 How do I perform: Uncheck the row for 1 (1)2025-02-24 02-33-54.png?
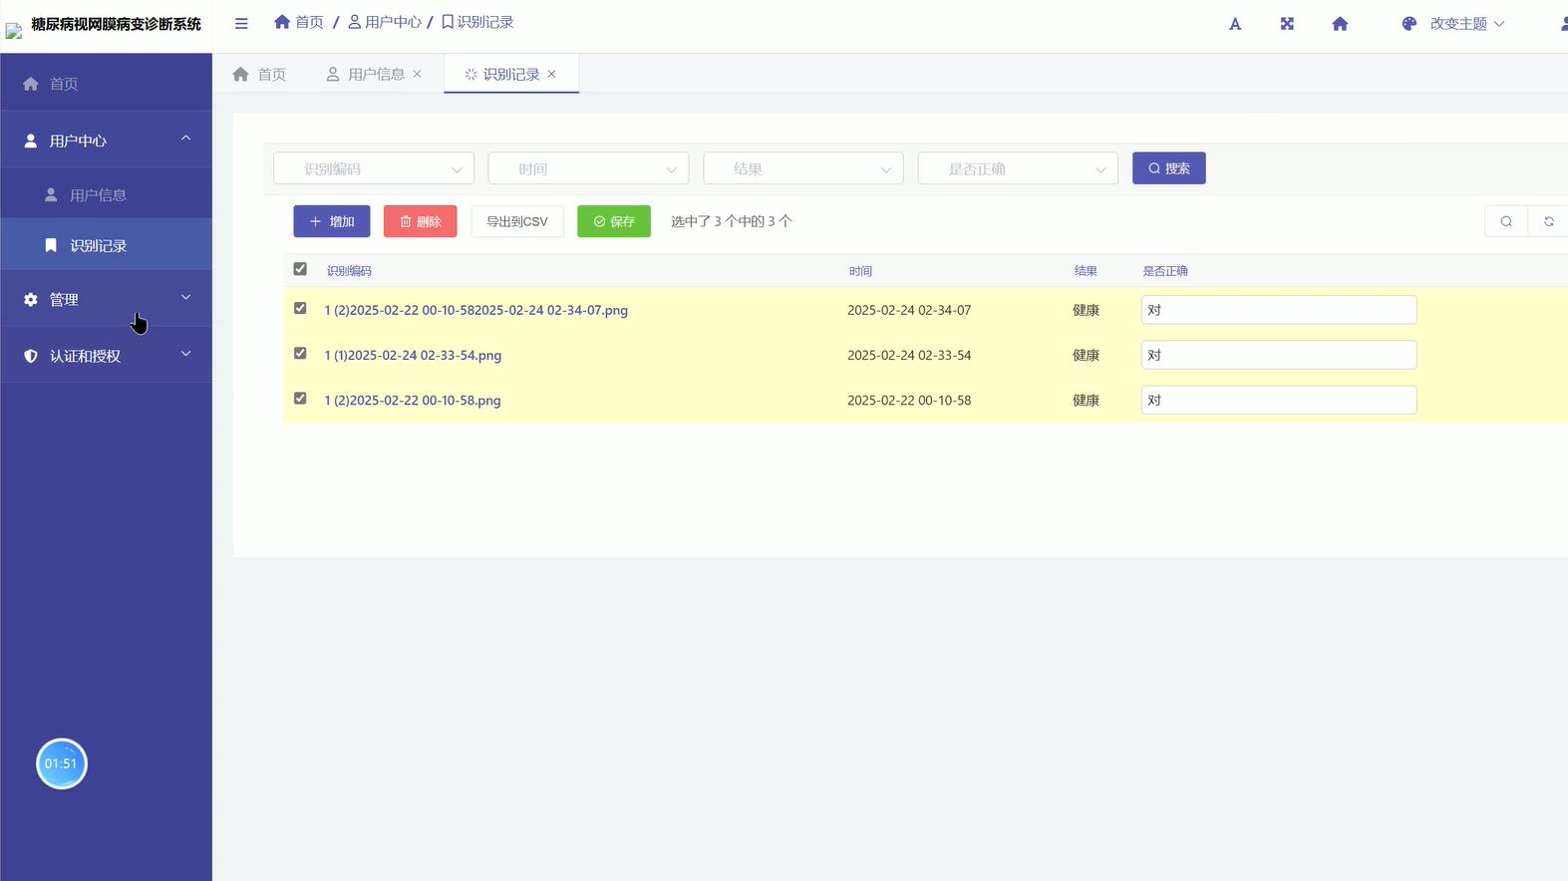point(300,354)
